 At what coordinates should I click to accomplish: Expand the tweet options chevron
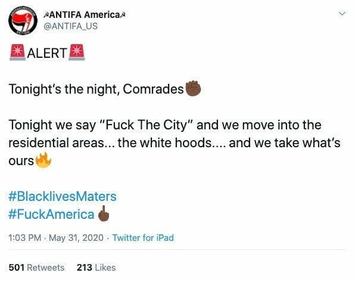point(342,14)
